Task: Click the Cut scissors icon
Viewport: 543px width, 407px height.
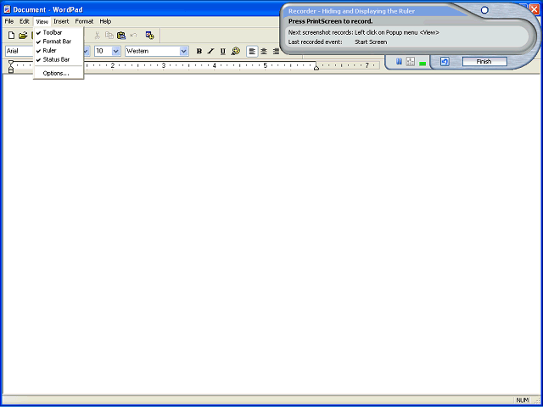Action: tap(98, 36)
